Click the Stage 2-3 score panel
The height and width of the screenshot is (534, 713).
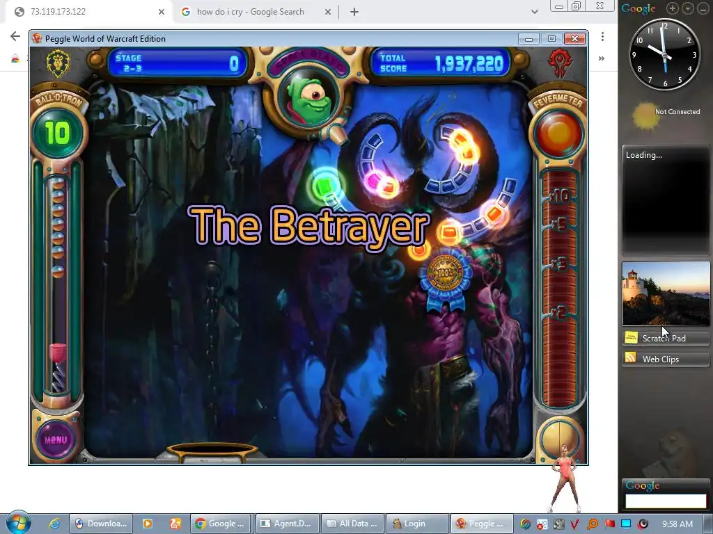coord(178,63)
